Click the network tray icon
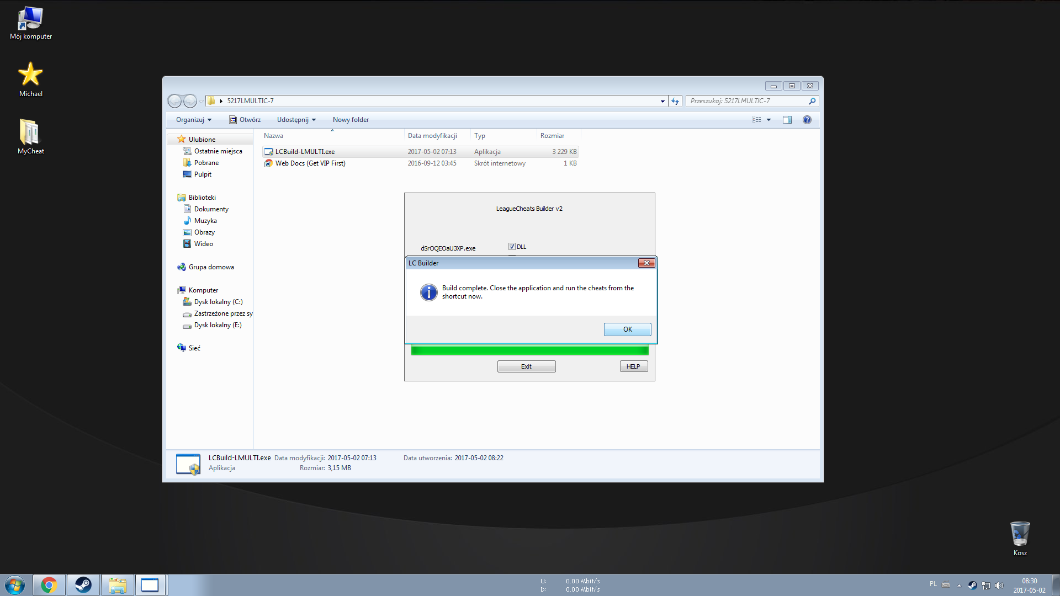The height and width of the screenshot is (596, 1060). coord(986,586)
